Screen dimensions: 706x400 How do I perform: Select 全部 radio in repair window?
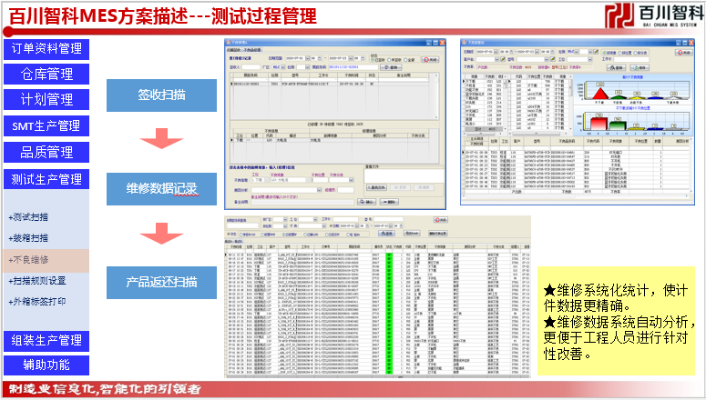(x=405, y=60)
